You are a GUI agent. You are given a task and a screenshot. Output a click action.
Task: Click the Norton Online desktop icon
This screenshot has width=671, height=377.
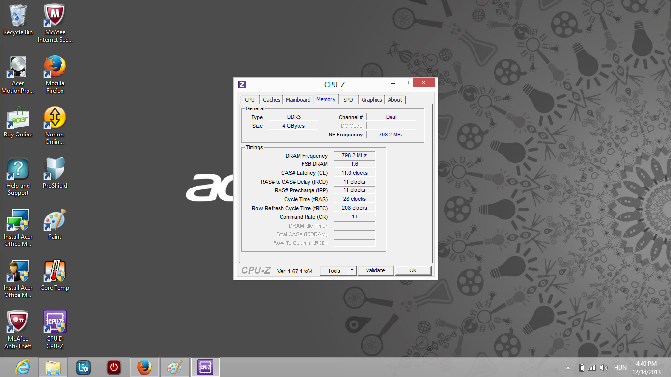tap(55, 122)
